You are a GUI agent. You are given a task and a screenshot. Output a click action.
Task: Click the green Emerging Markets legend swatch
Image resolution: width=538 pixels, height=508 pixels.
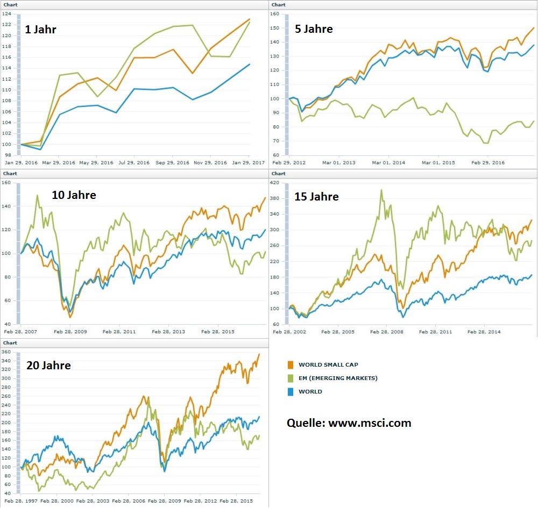[291, 378]
